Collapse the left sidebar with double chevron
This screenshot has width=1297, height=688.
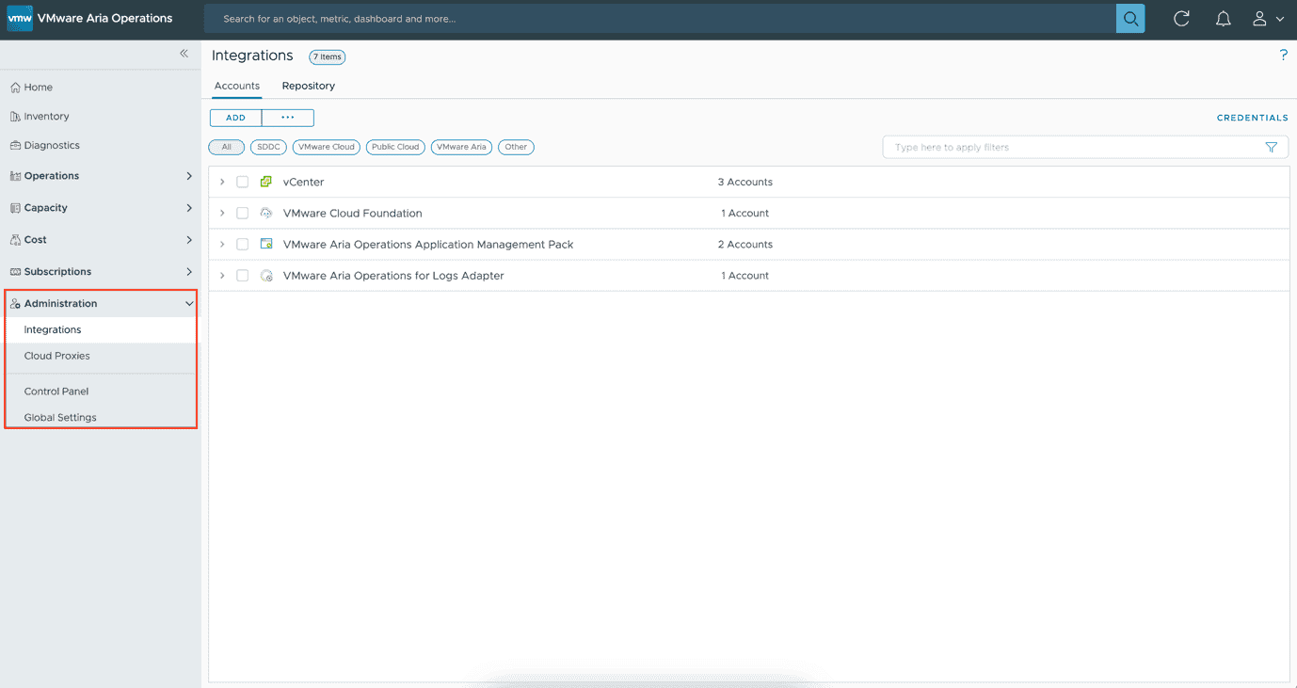[x=184, y=54]
